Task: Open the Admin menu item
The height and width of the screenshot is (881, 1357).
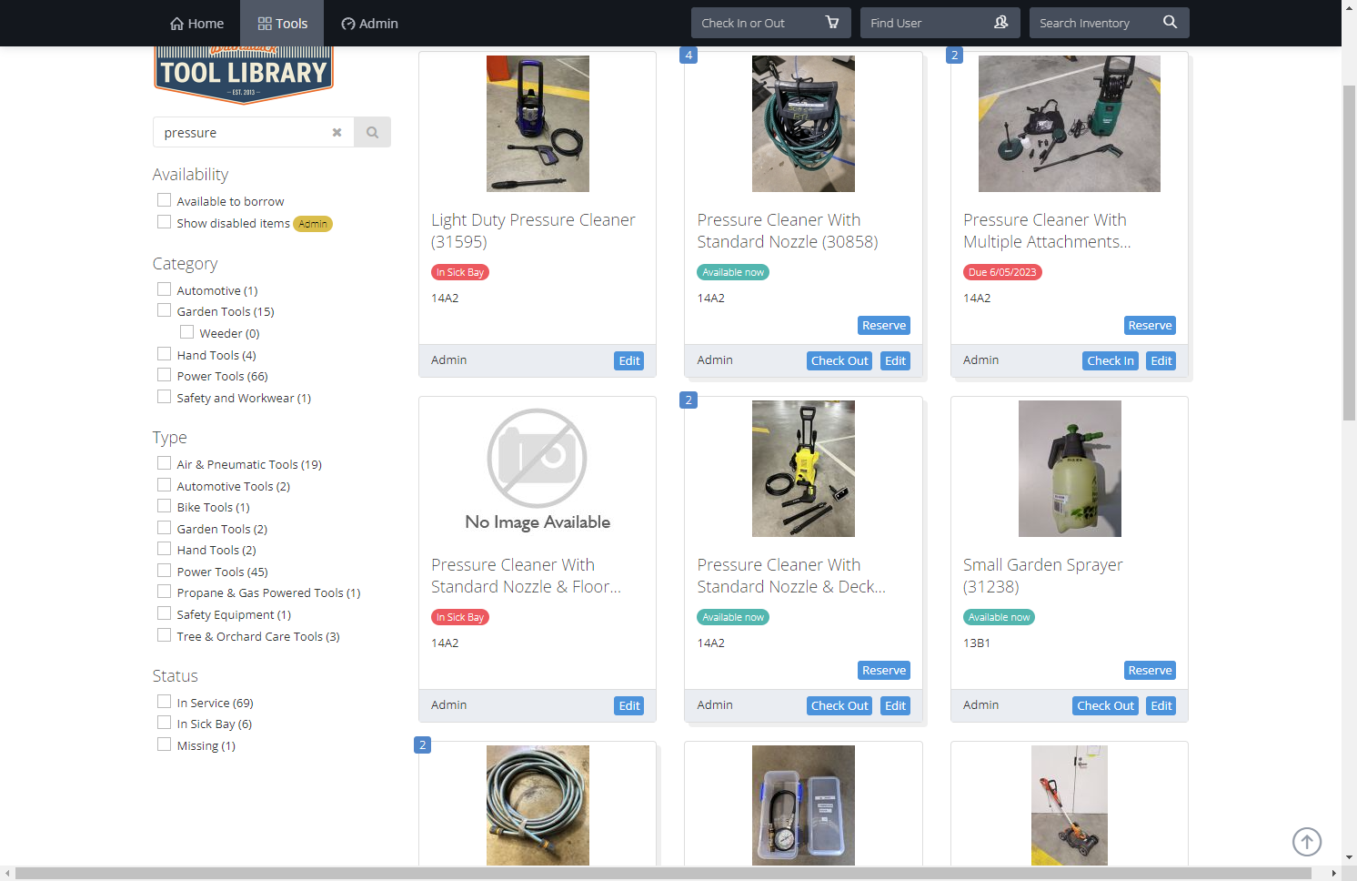Action: point(369,24)
